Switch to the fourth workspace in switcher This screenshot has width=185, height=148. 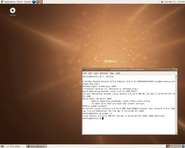pyautogui.click(x=179, y=146)
